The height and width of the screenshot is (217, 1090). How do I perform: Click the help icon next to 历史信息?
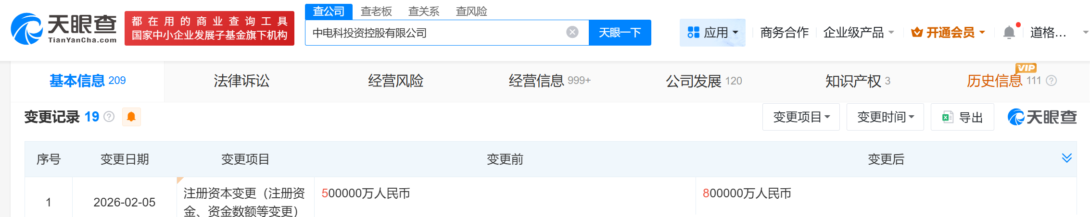1052,81
